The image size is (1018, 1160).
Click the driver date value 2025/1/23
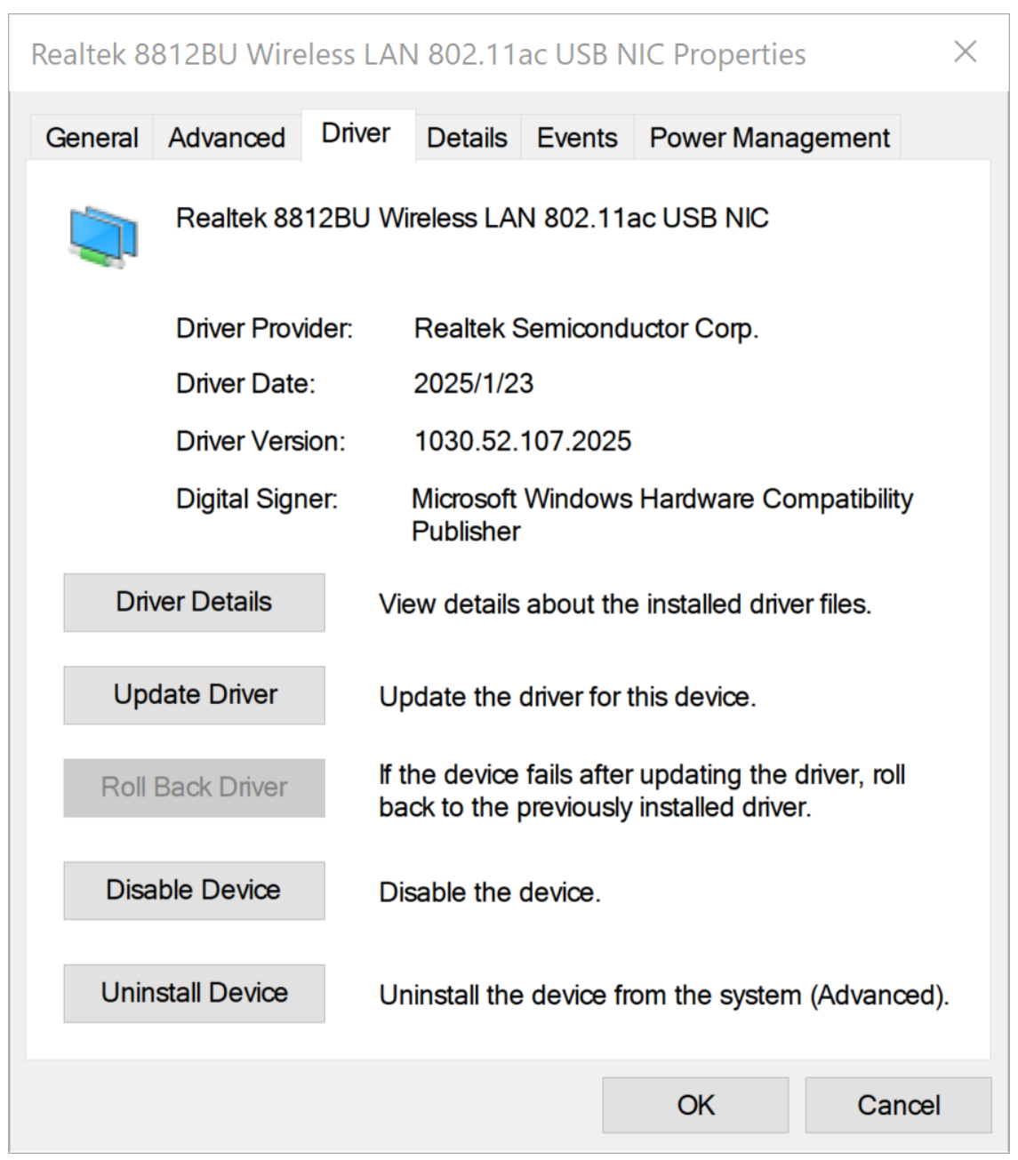coord(473,384)
